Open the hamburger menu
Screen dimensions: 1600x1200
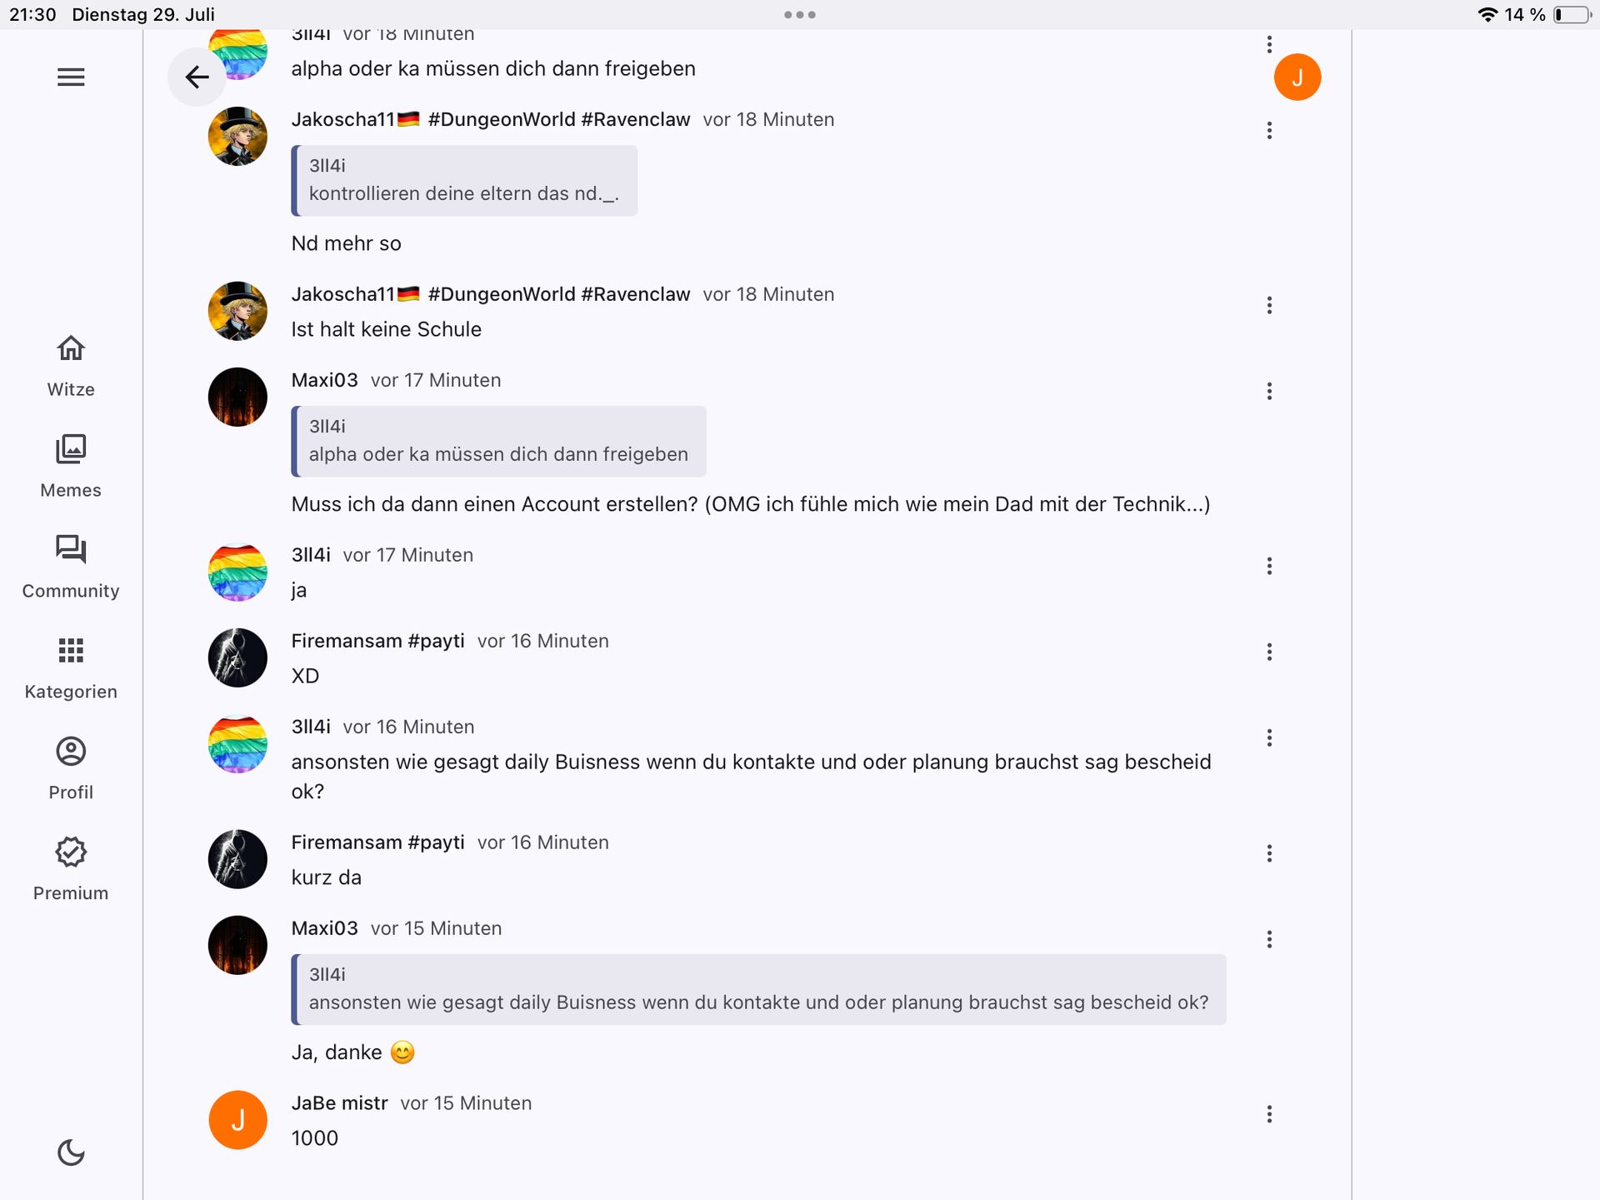pos(71,77)
